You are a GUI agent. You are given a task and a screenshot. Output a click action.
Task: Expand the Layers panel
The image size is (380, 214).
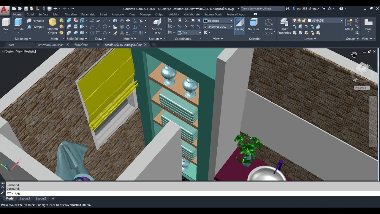coord(310,39)
